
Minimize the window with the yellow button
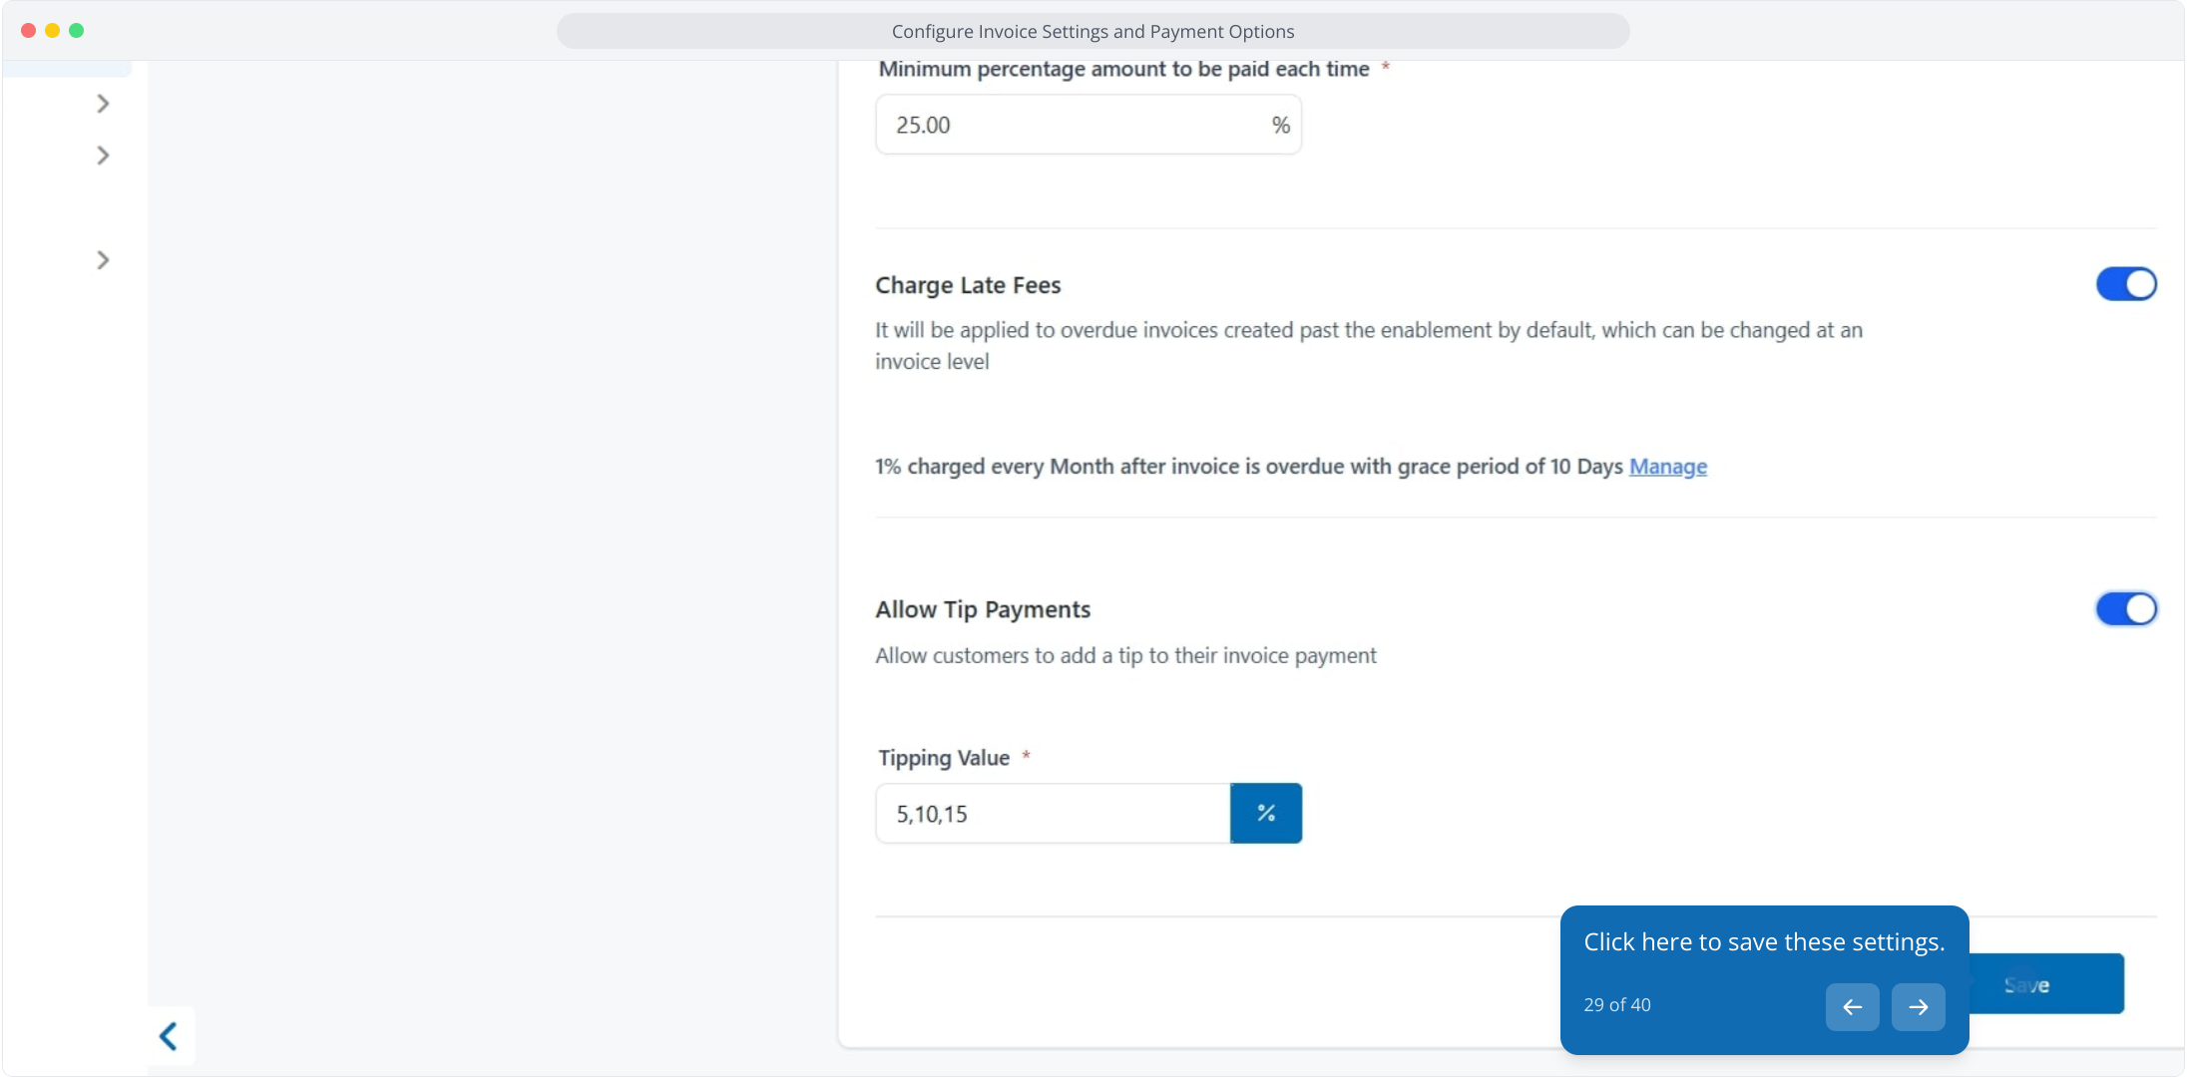click(x=53, y=31)
